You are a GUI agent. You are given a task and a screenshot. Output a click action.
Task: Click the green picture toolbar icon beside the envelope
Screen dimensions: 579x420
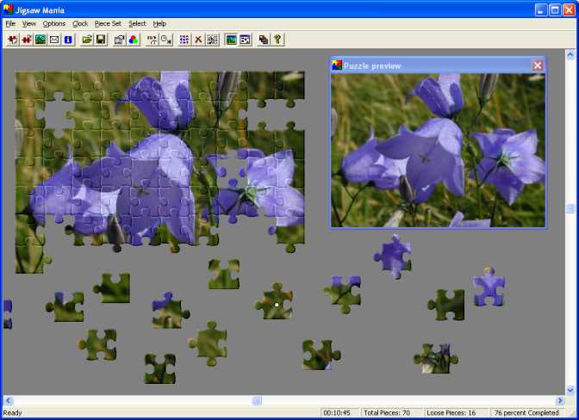point(40,40)
